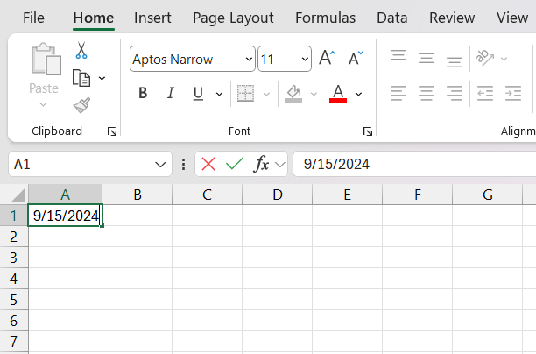Screen dimensions: 536x354
Task: Toggle Italic formatting
Action: (170, 93)
